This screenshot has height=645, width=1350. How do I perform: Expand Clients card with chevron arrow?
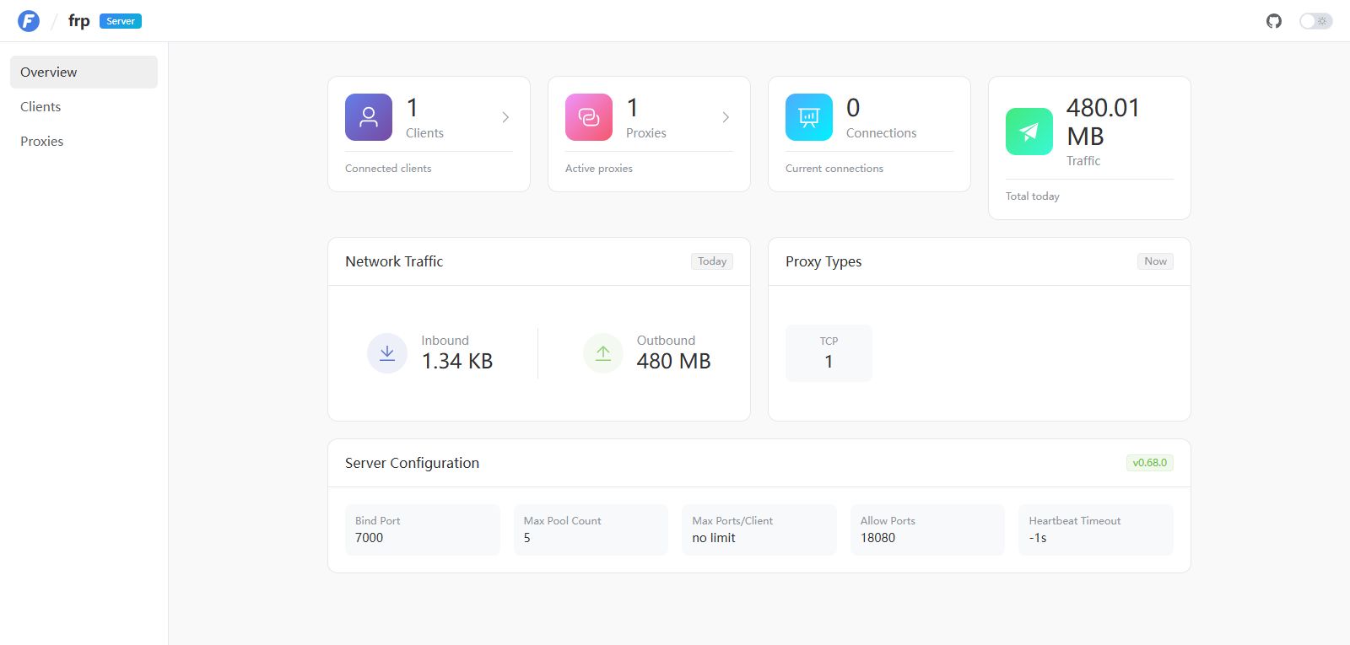505,117
